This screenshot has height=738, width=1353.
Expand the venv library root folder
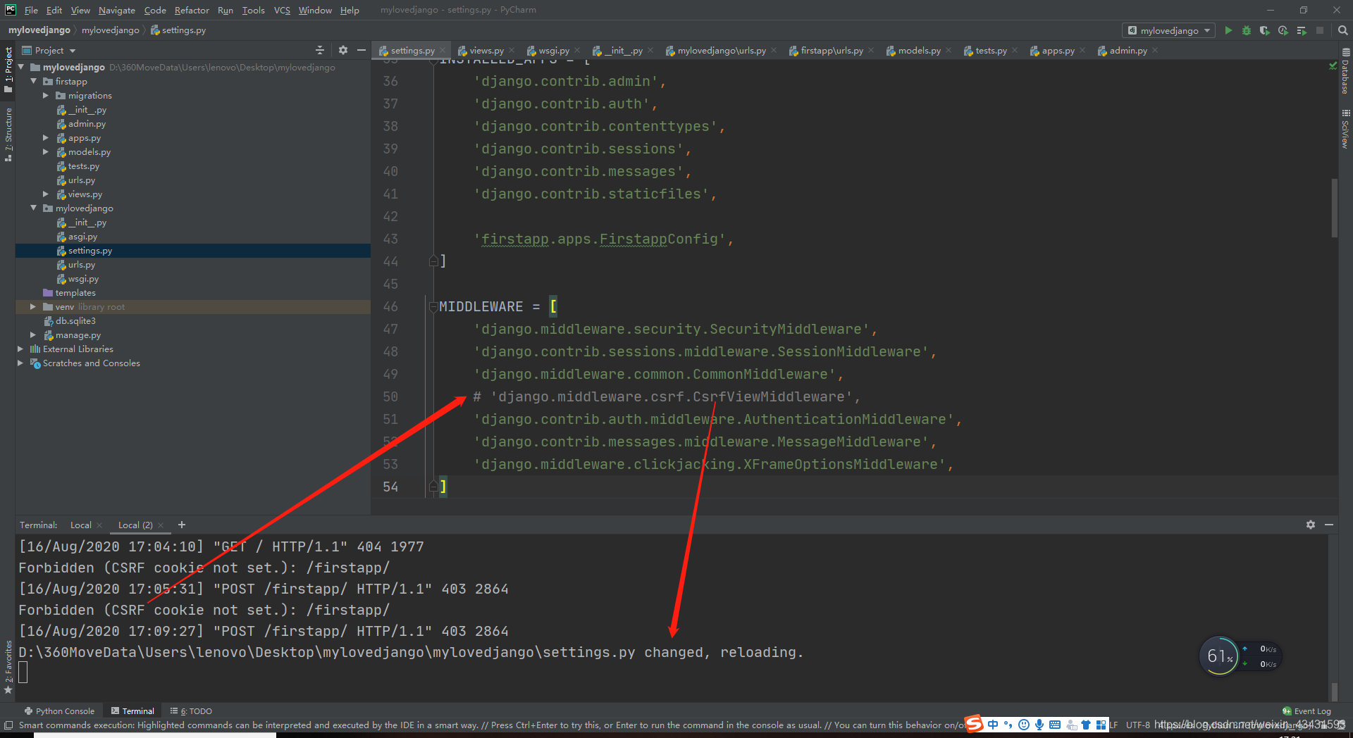click(x=33, y=307)
